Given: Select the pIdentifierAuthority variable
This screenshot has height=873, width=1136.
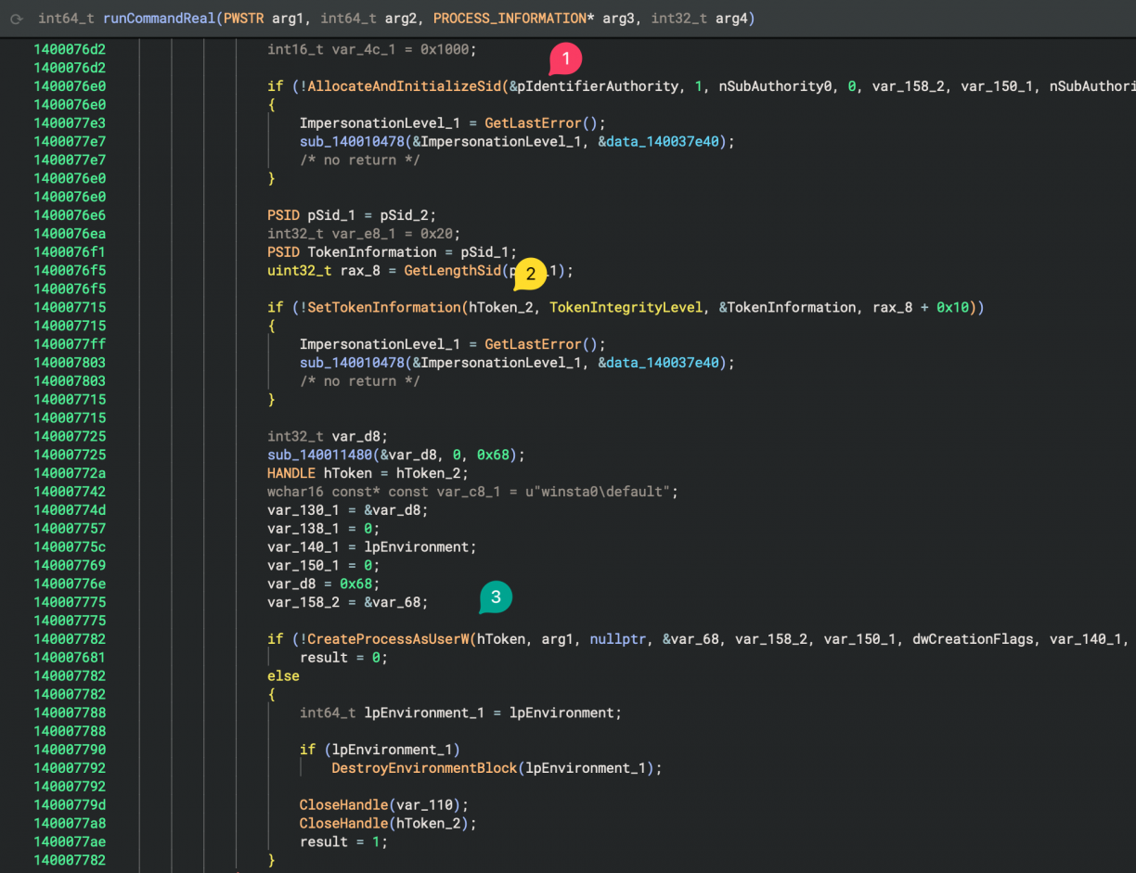Looking at the screenshot, I should (598, 86).
